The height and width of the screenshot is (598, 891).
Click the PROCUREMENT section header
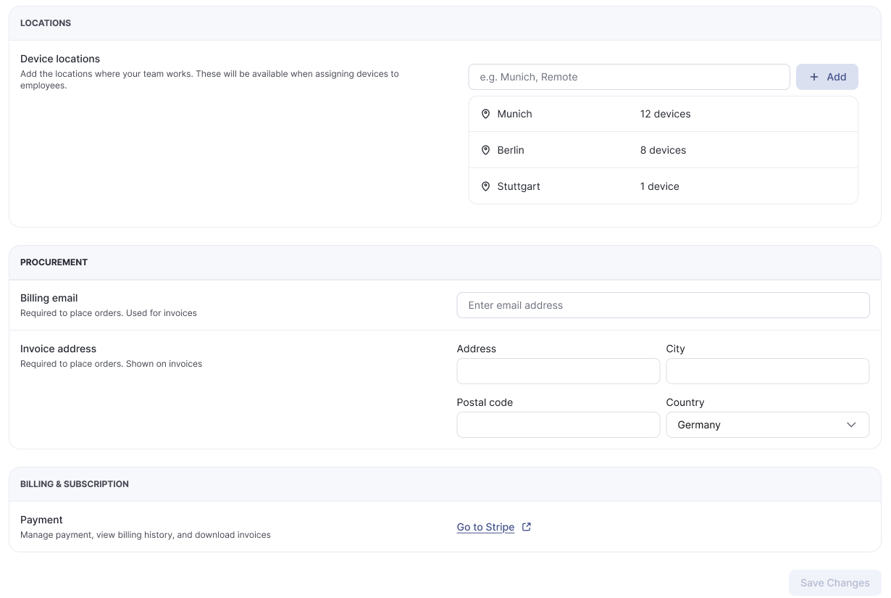pyautogui.click(x=54, y=262)
